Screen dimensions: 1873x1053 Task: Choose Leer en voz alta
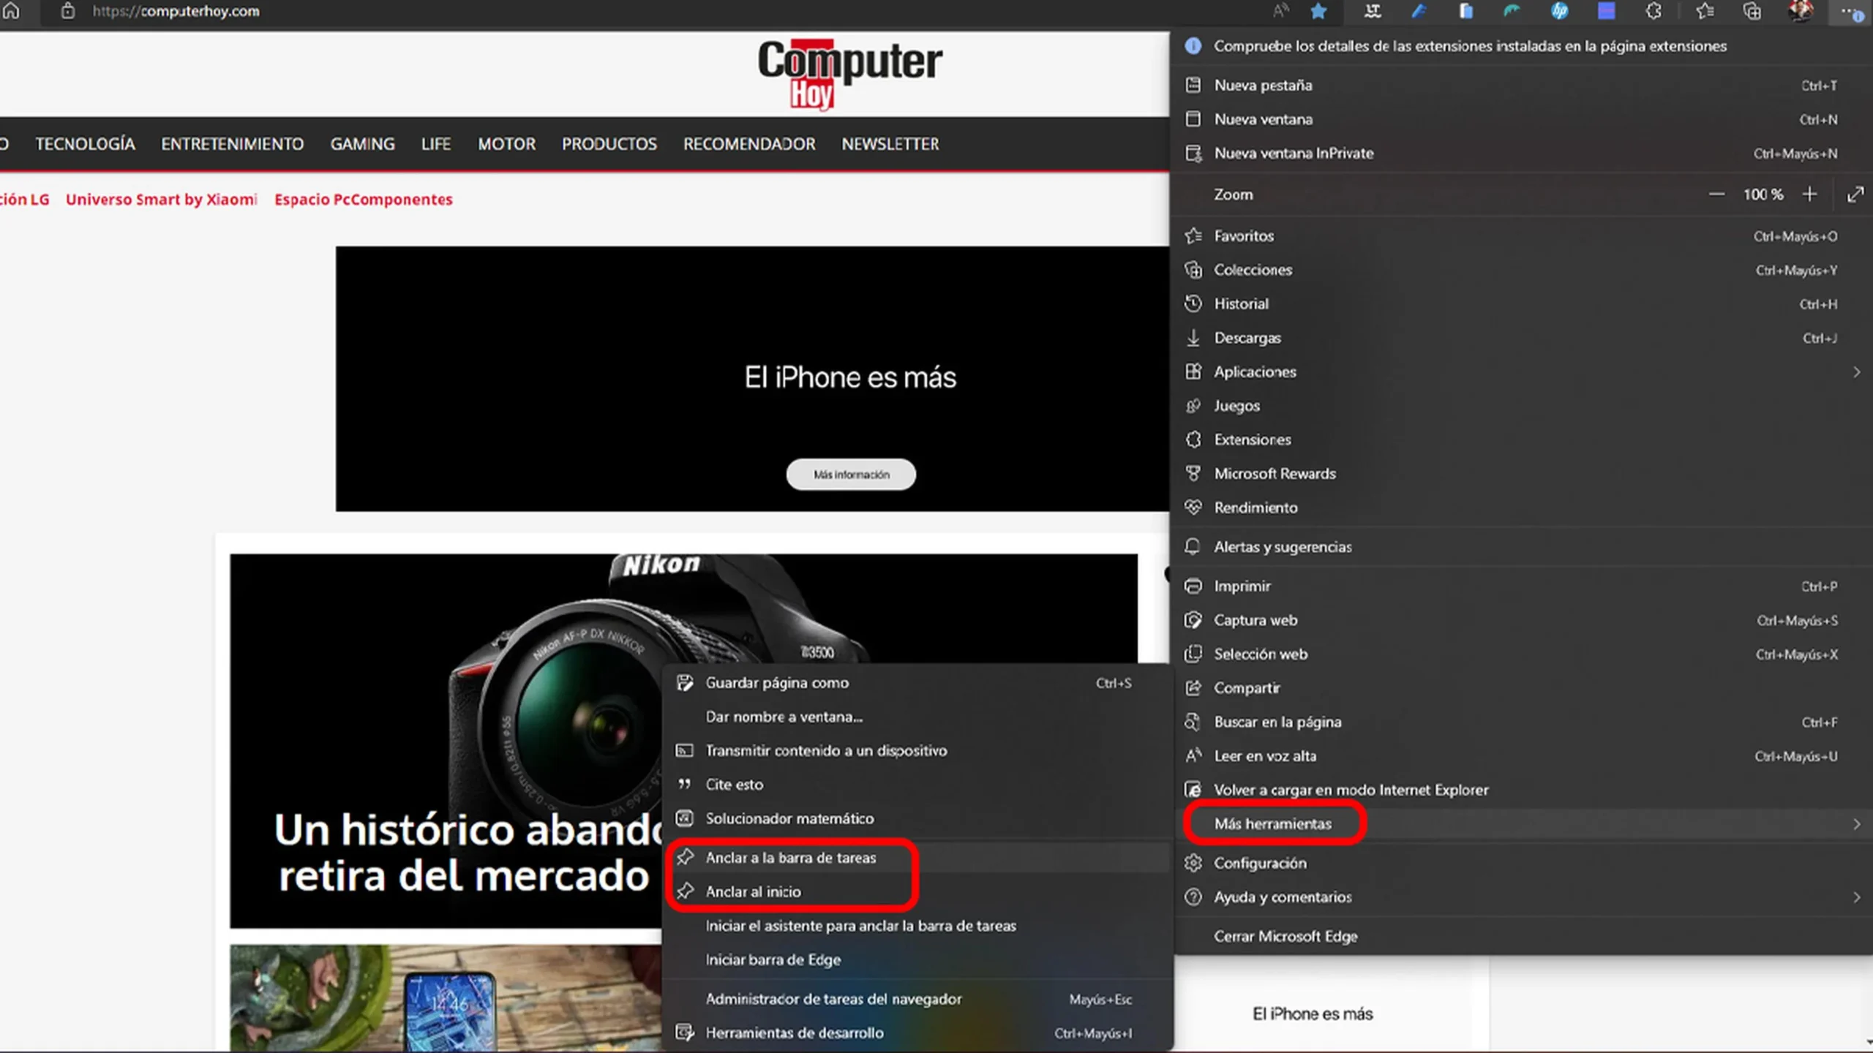(1522, 756)
